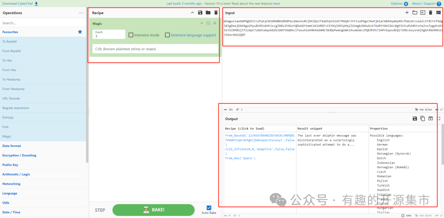This screenshot has width=444, height=218.
Task: Copy raw output to the clipboard
Action: pos(423,118)
